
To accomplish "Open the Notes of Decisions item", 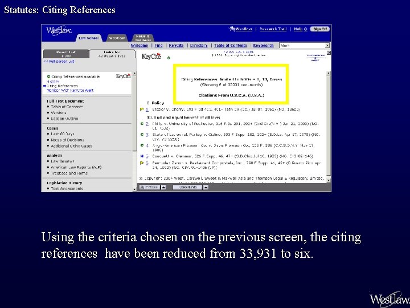I will 67,140.
